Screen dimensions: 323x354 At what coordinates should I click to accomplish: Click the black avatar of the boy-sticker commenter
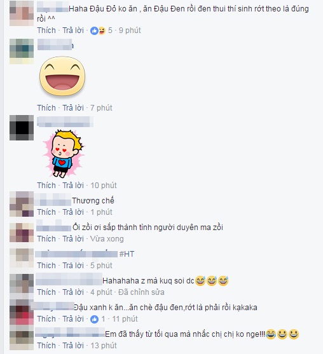22,128
